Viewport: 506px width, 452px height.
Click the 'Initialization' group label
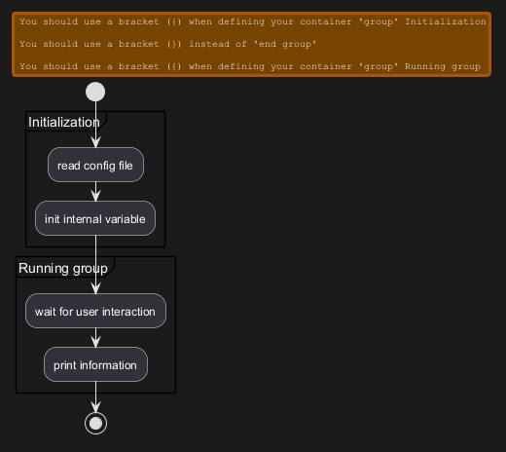tap(64, 122)
